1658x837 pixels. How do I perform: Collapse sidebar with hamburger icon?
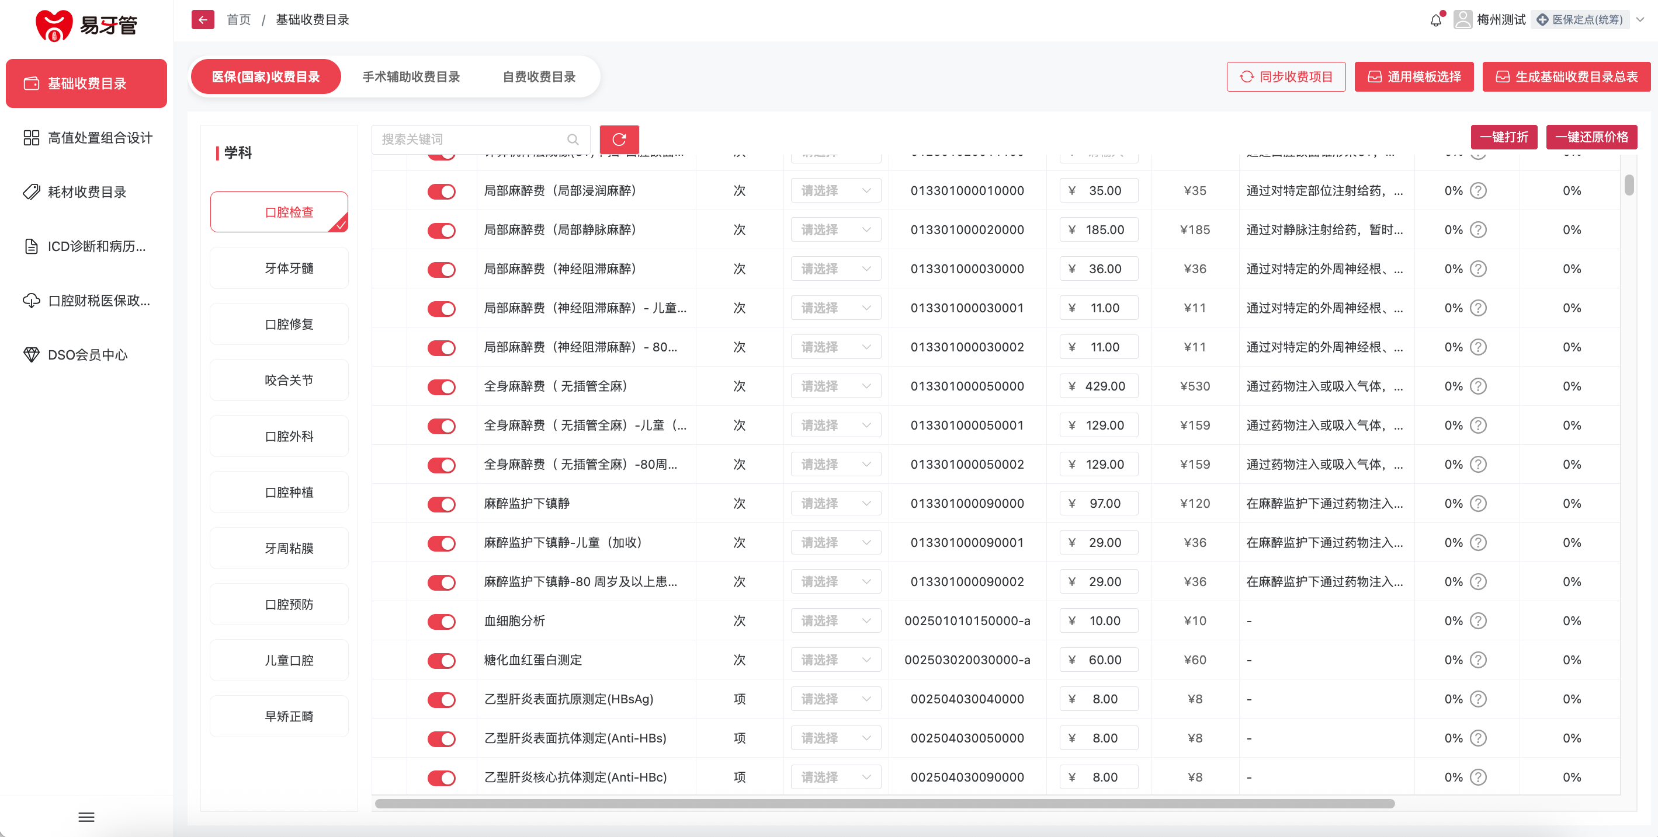pos(86,817)
